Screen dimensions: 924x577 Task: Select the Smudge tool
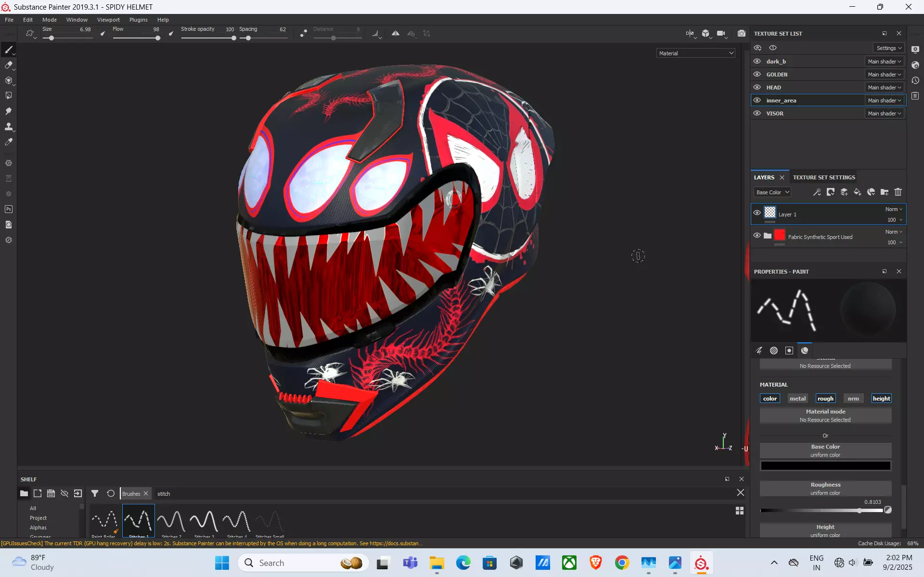coord(9,111)
